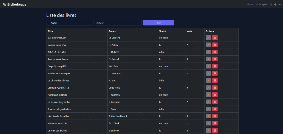Click note 6 for La Nuit des Étoiles

tap(187, 130)
